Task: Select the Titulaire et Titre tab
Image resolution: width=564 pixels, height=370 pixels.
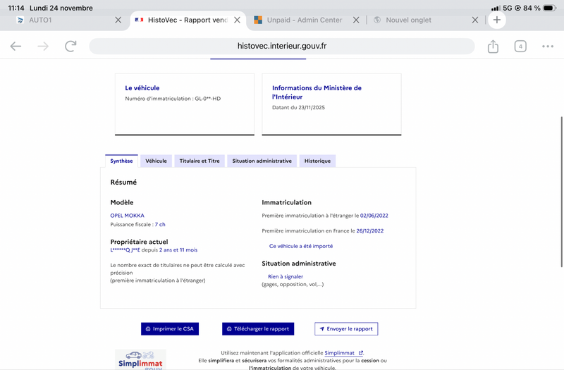Action: click(200, 161)
